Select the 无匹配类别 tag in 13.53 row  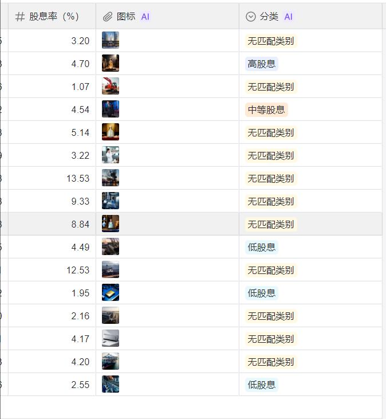(x=271, y=178)
